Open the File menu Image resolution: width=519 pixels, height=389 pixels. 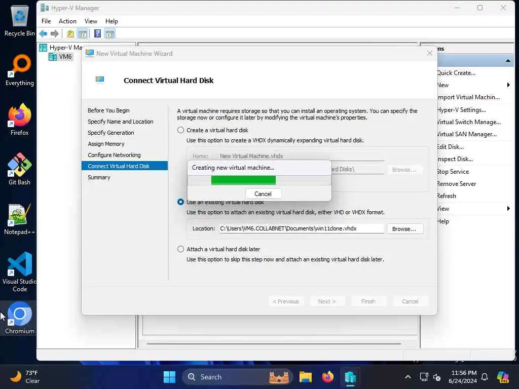click(x=46, y=21)
